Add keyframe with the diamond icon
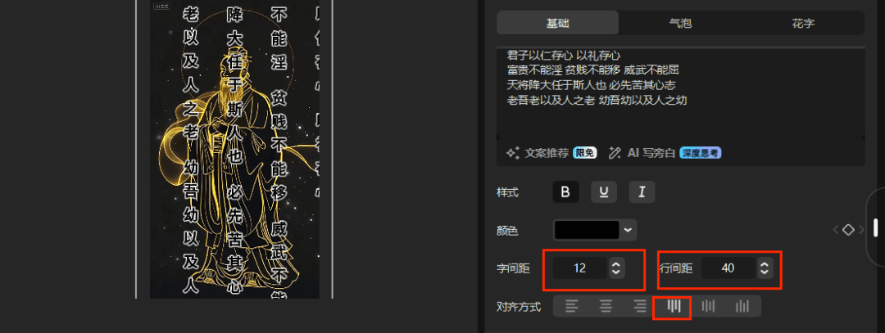885x333 pixels. (848, 230)
